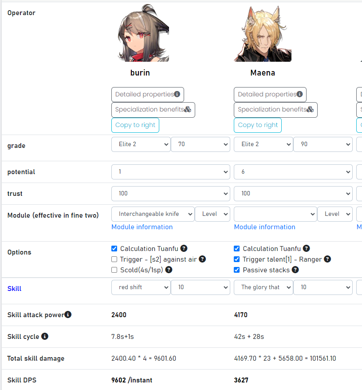Click Maena's Detailed properties button
362x390 pixels.
pos(270,95)
